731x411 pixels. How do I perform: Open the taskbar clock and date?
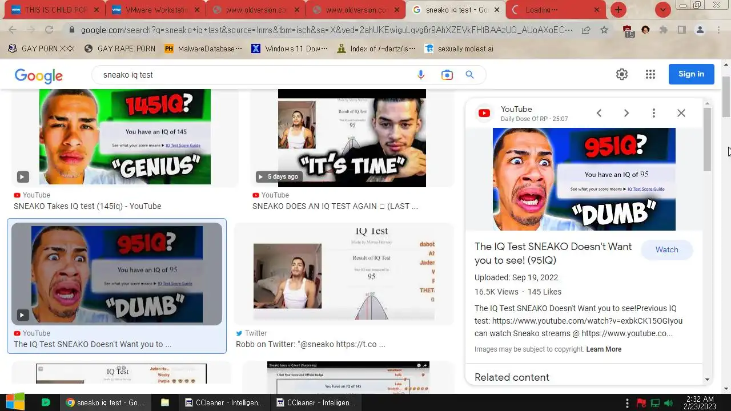[700, 403]
